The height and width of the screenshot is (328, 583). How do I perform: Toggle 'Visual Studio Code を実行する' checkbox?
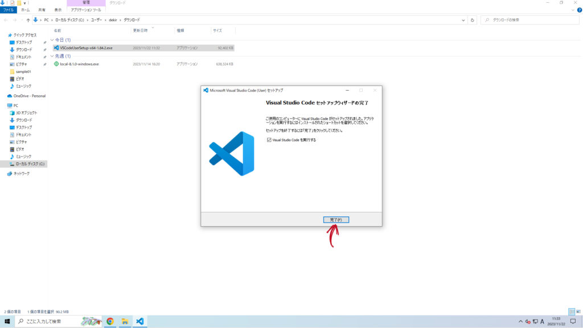269,140
